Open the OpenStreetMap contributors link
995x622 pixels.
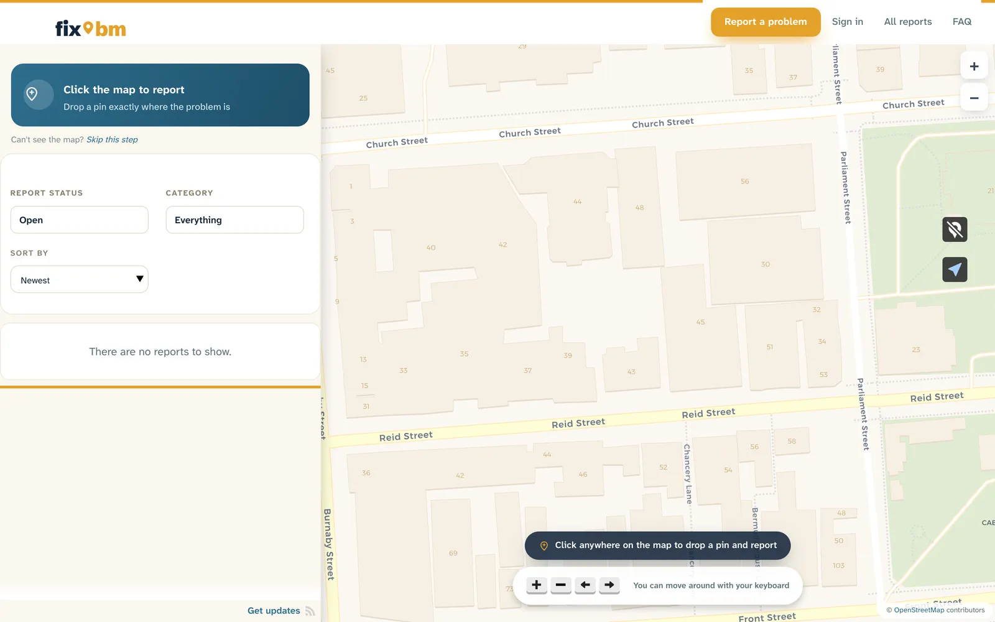pos(919,610)
